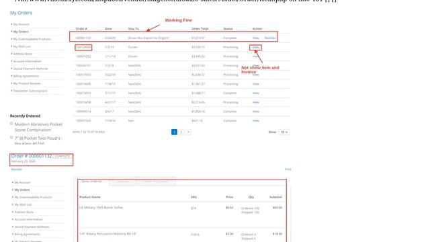Open Account Information in the My Orders page sidebar
Viewport: 430px width, 242px height.
(27, 61)
